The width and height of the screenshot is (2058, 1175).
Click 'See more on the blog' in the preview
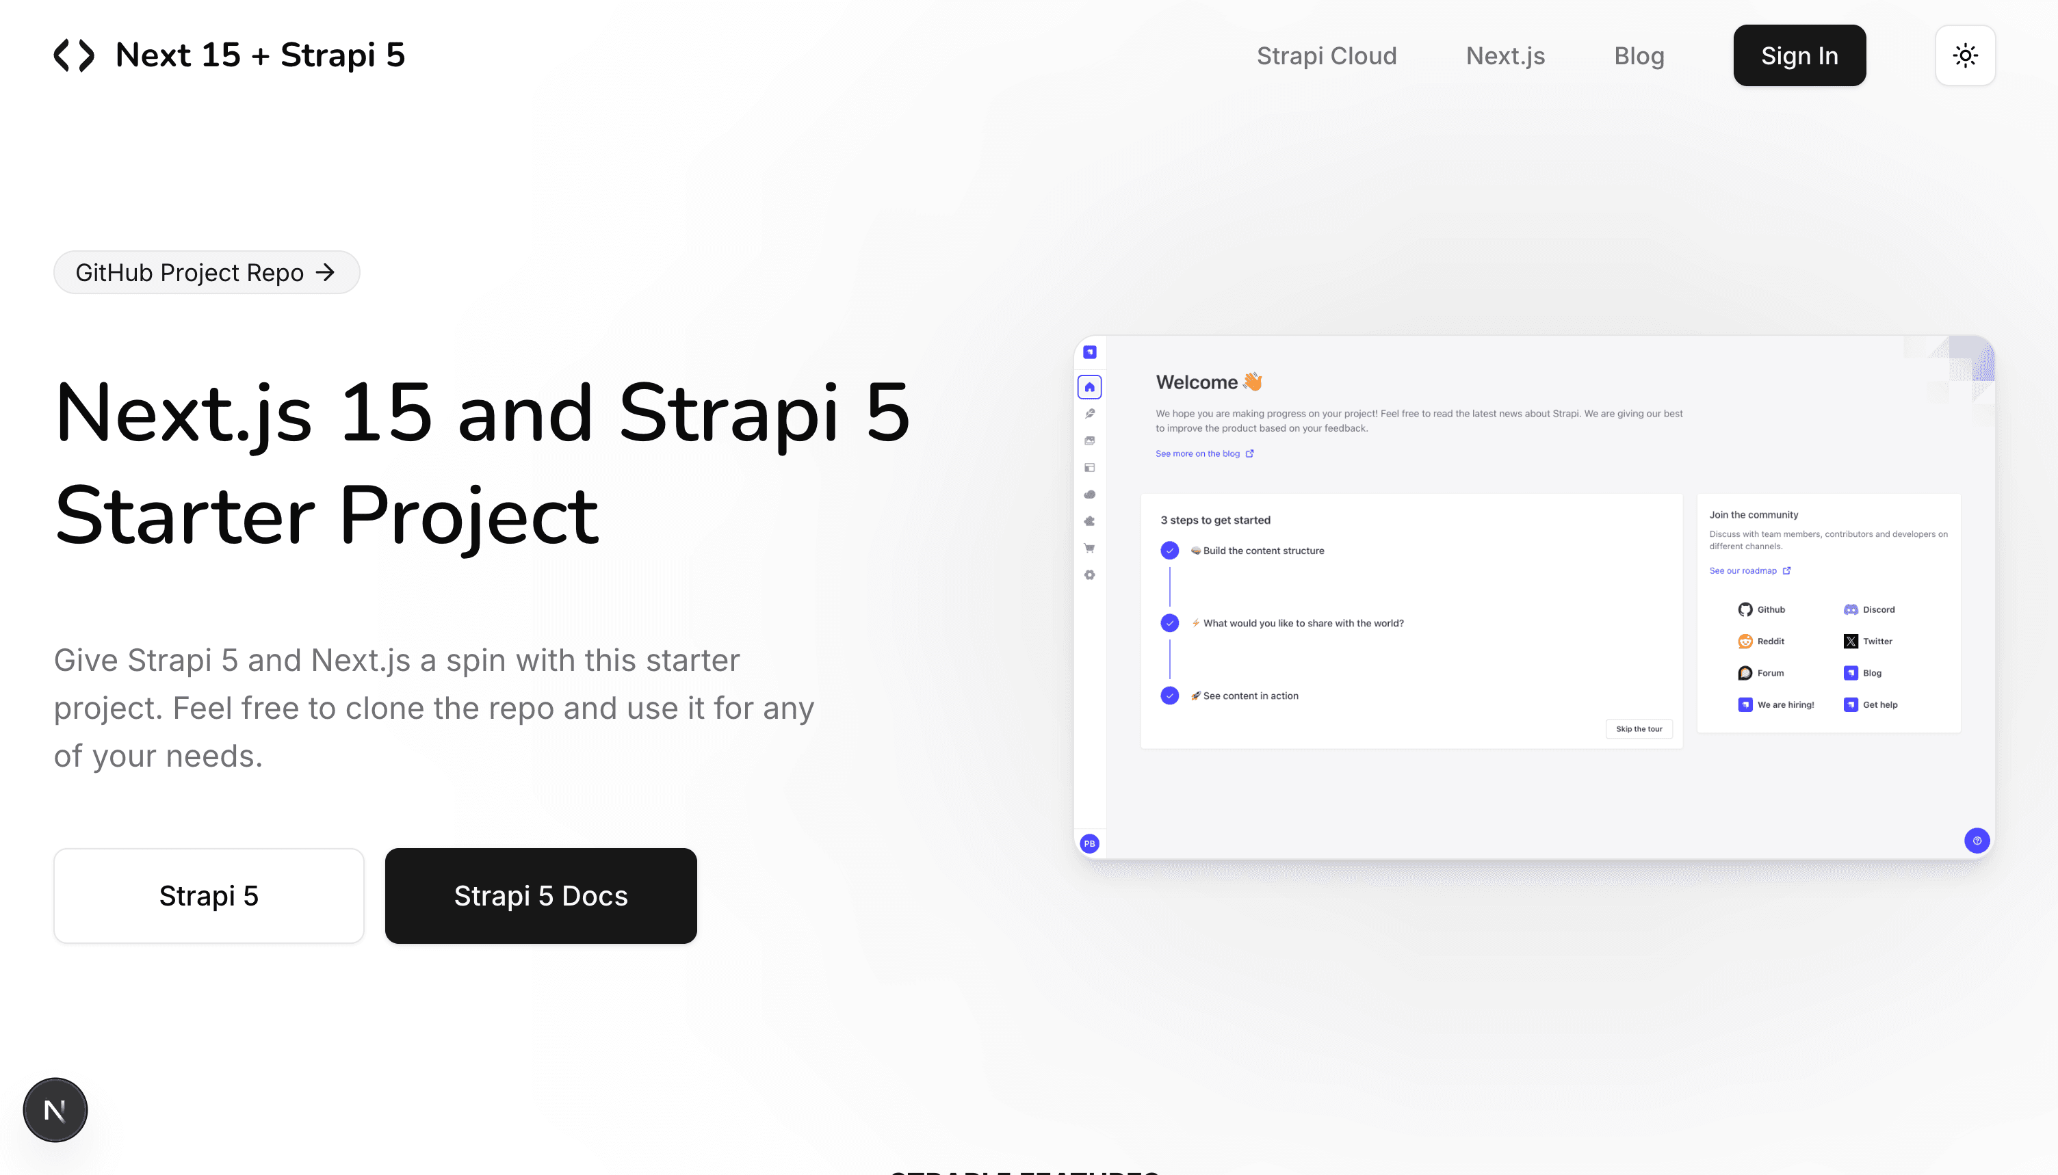tap(1204, 453)
